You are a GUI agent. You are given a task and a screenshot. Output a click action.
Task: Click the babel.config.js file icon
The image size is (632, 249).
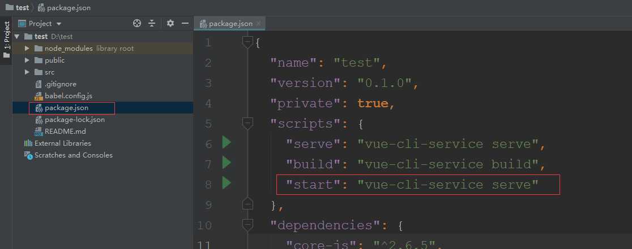click(39, 96)
